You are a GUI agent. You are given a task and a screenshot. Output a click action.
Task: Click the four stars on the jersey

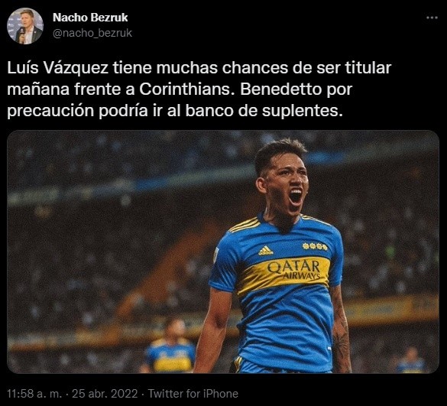coord(315,246)
